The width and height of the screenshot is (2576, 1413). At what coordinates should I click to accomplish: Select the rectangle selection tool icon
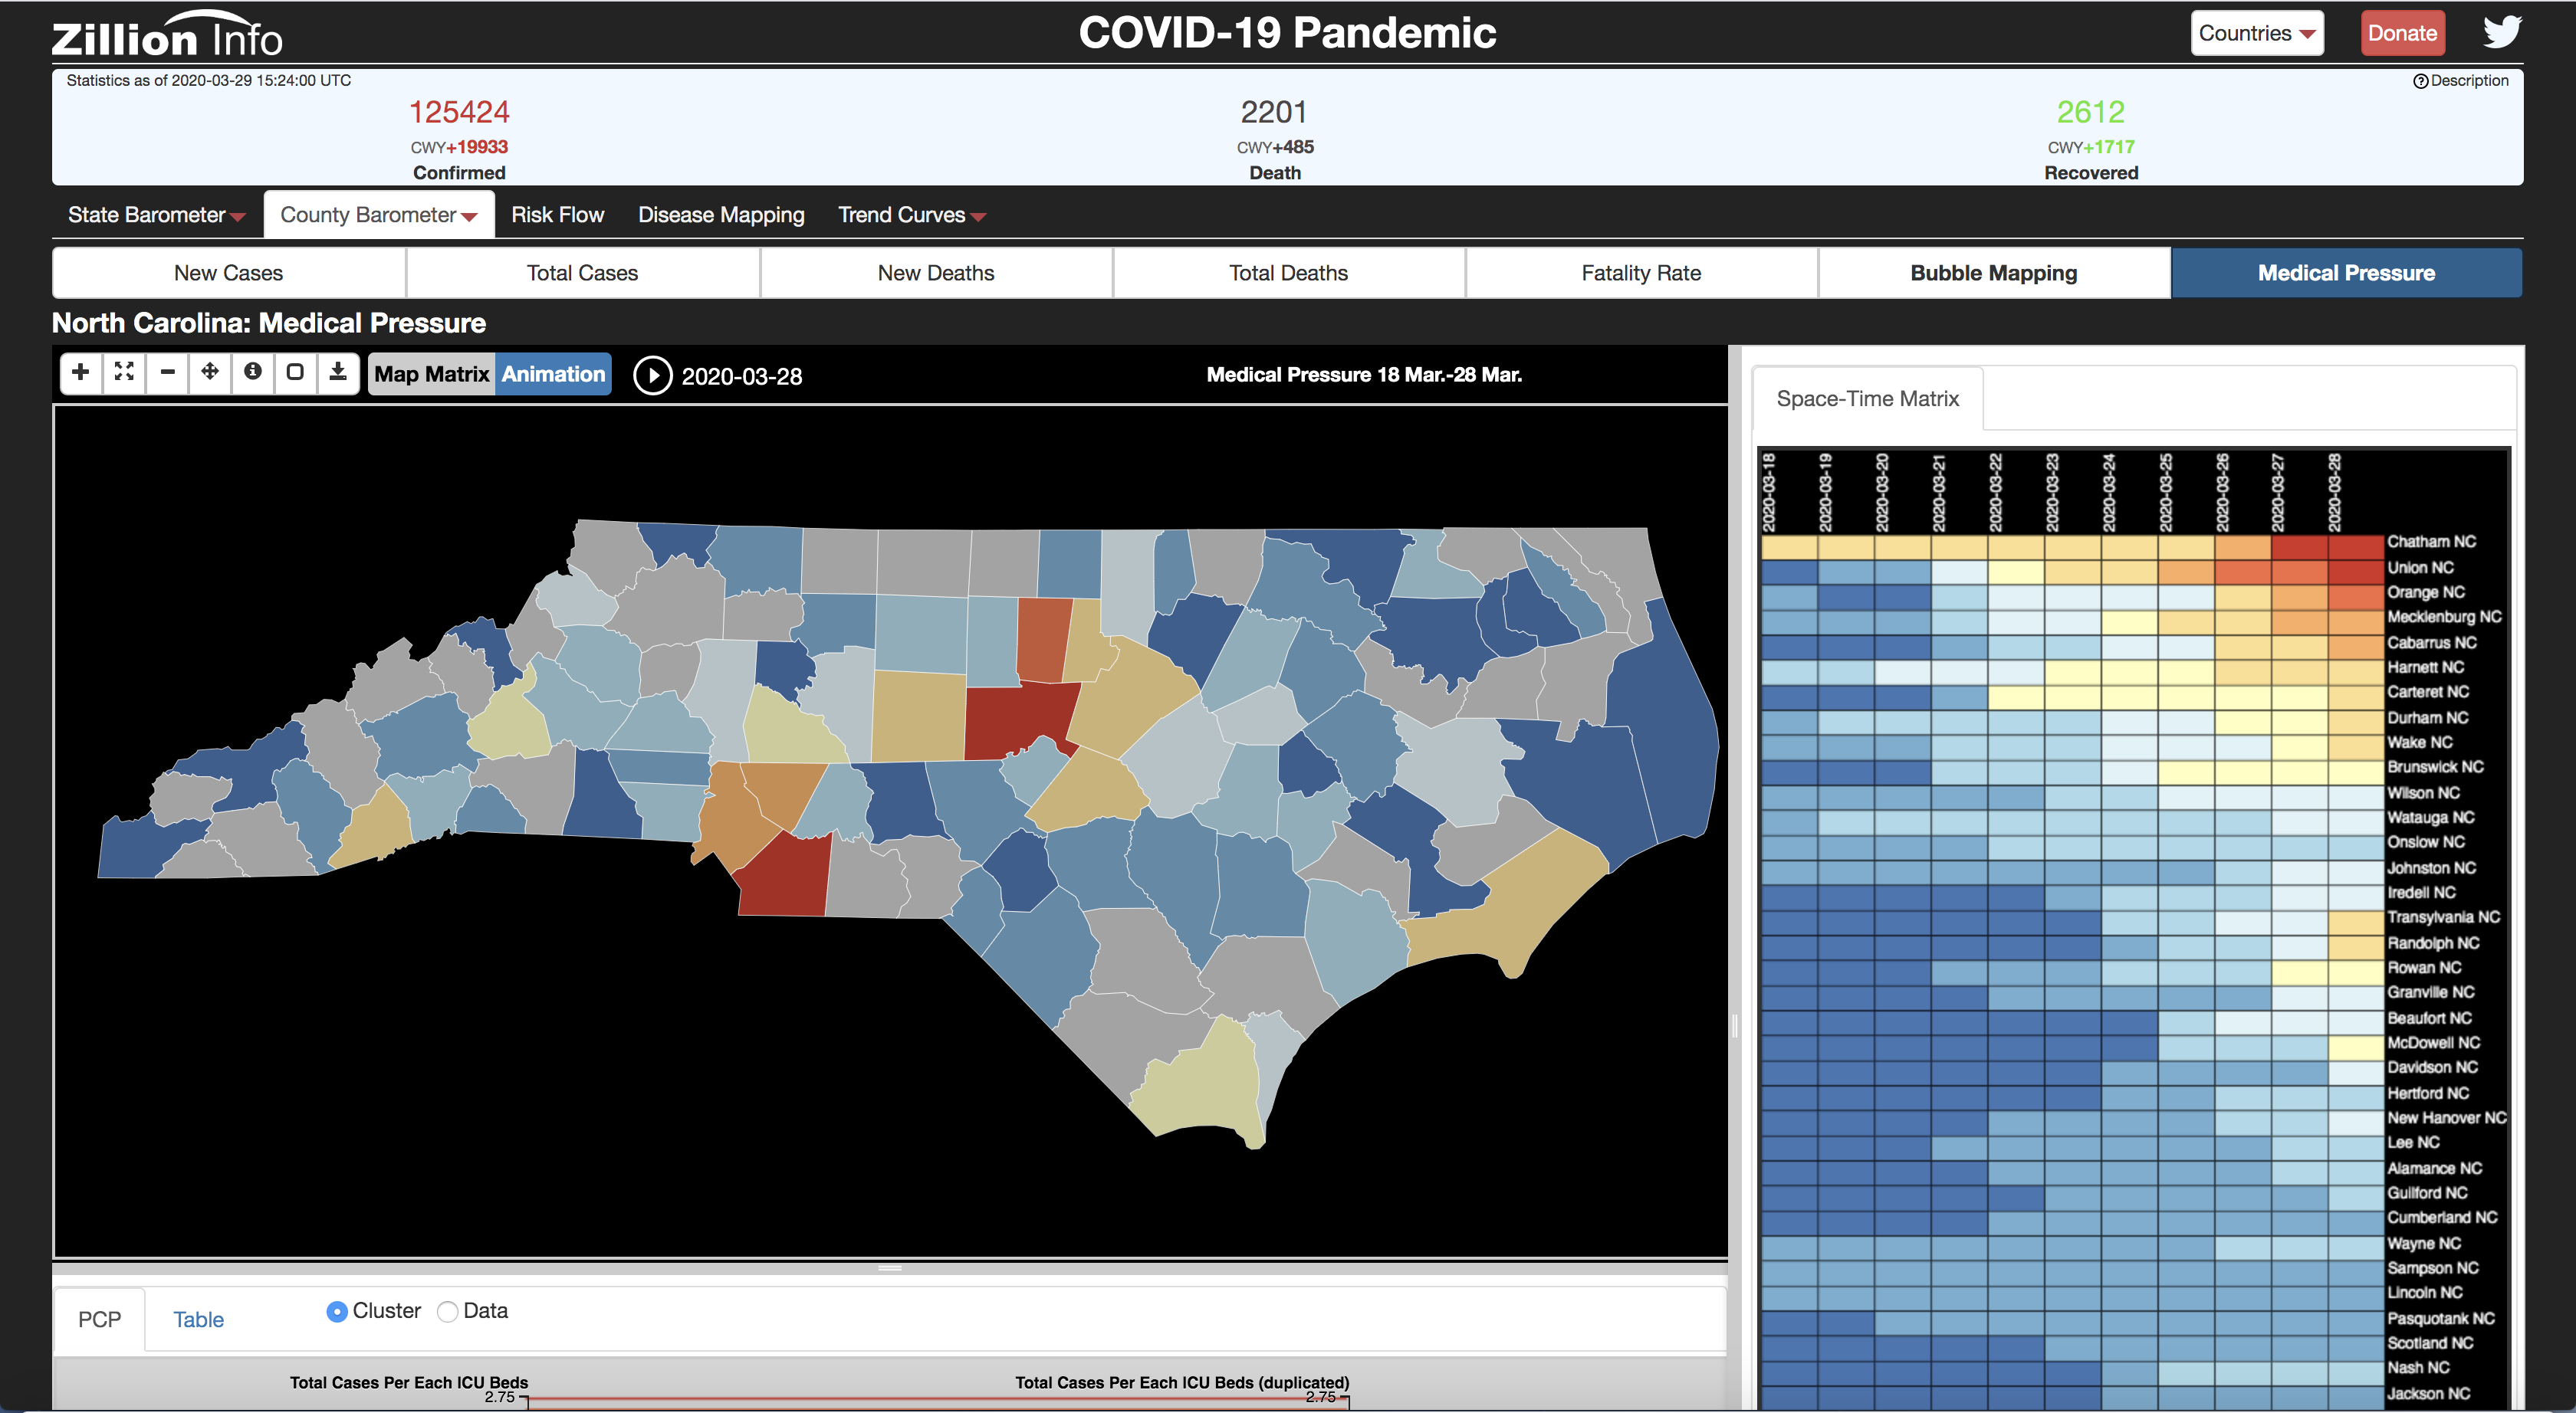click(x=295, y=372)
